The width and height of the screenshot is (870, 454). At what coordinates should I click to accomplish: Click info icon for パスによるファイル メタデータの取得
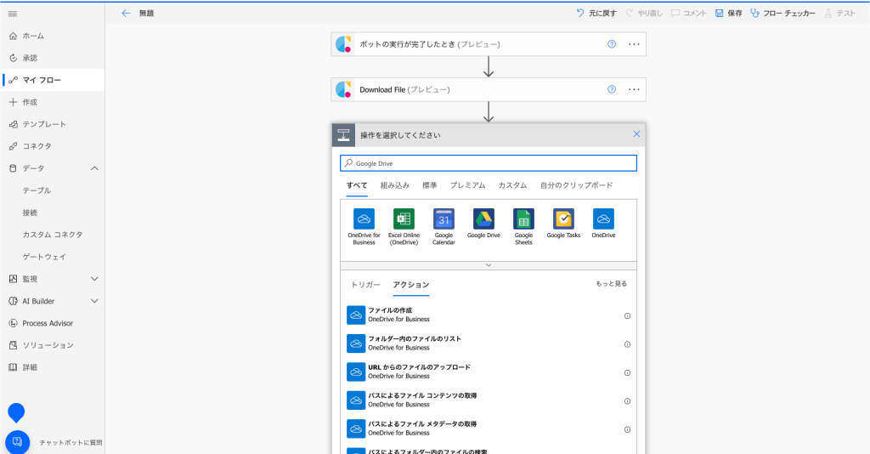pos(627,429)
